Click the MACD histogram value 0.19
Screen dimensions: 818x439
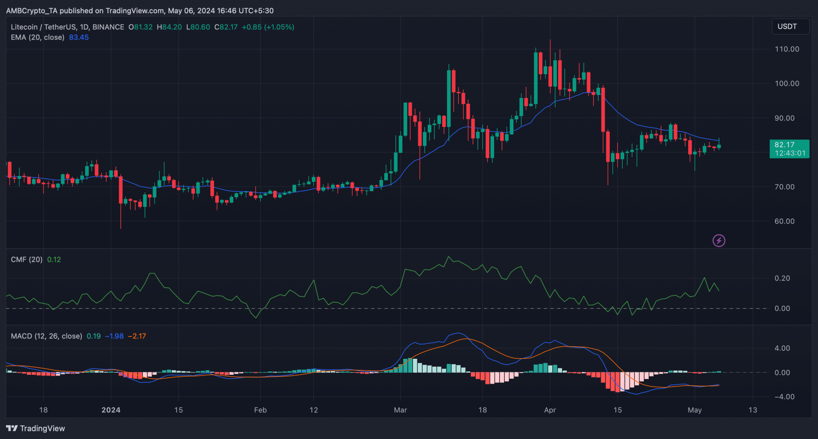coord(93,336)
